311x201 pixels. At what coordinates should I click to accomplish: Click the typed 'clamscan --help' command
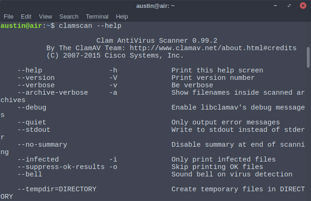tap(90, 25)
